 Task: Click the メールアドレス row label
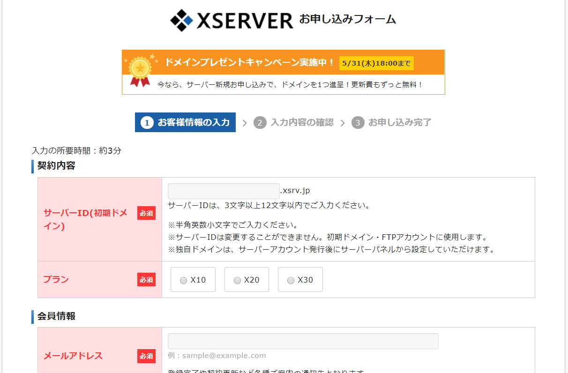click(x=73, y=356)
